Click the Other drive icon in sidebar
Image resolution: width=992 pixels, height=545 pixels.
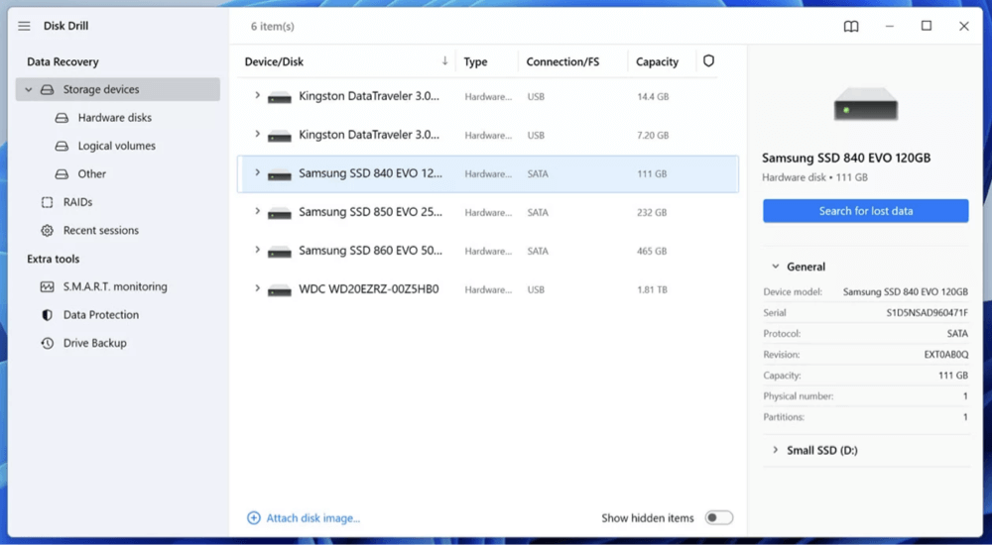62,173
